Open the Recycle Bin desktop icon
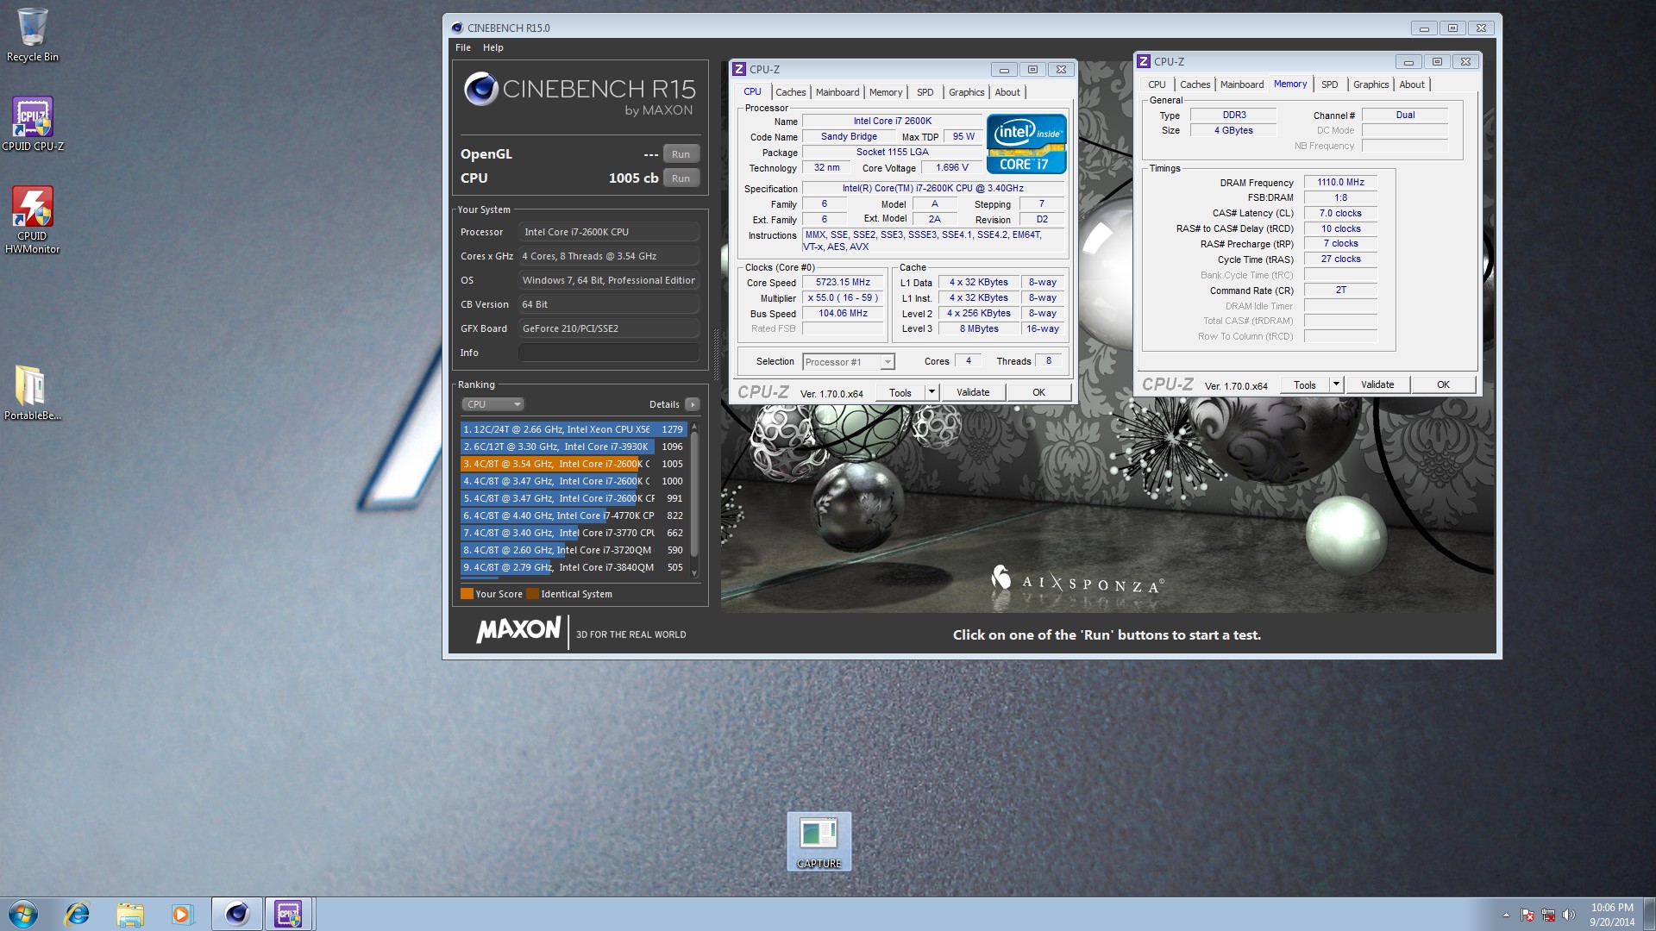 33,34
